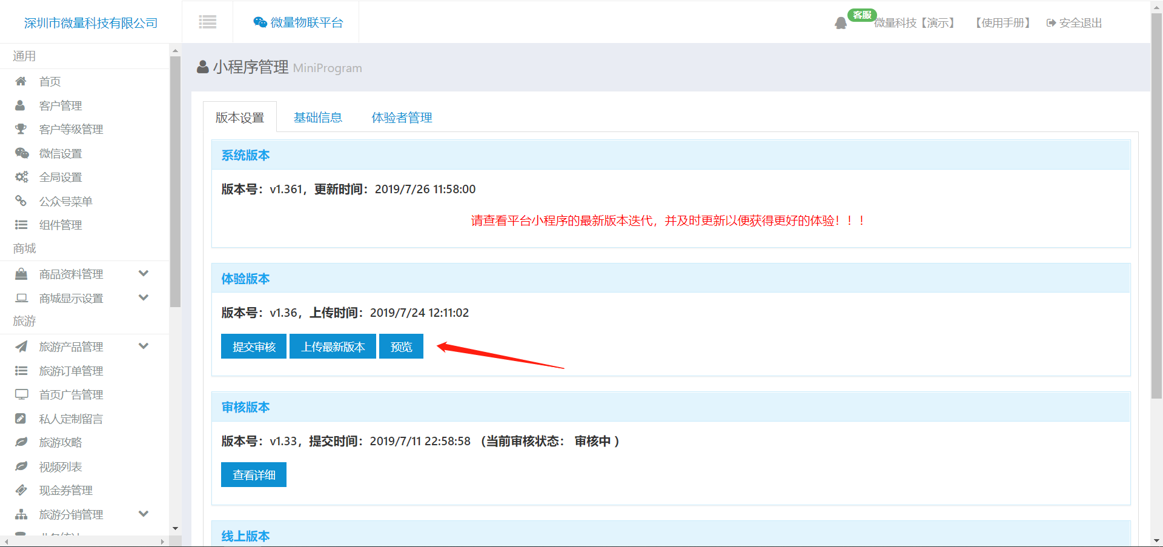Expand the 旅游分销管理 submenu chevron

pyautogui.click(x=144, y=514)
